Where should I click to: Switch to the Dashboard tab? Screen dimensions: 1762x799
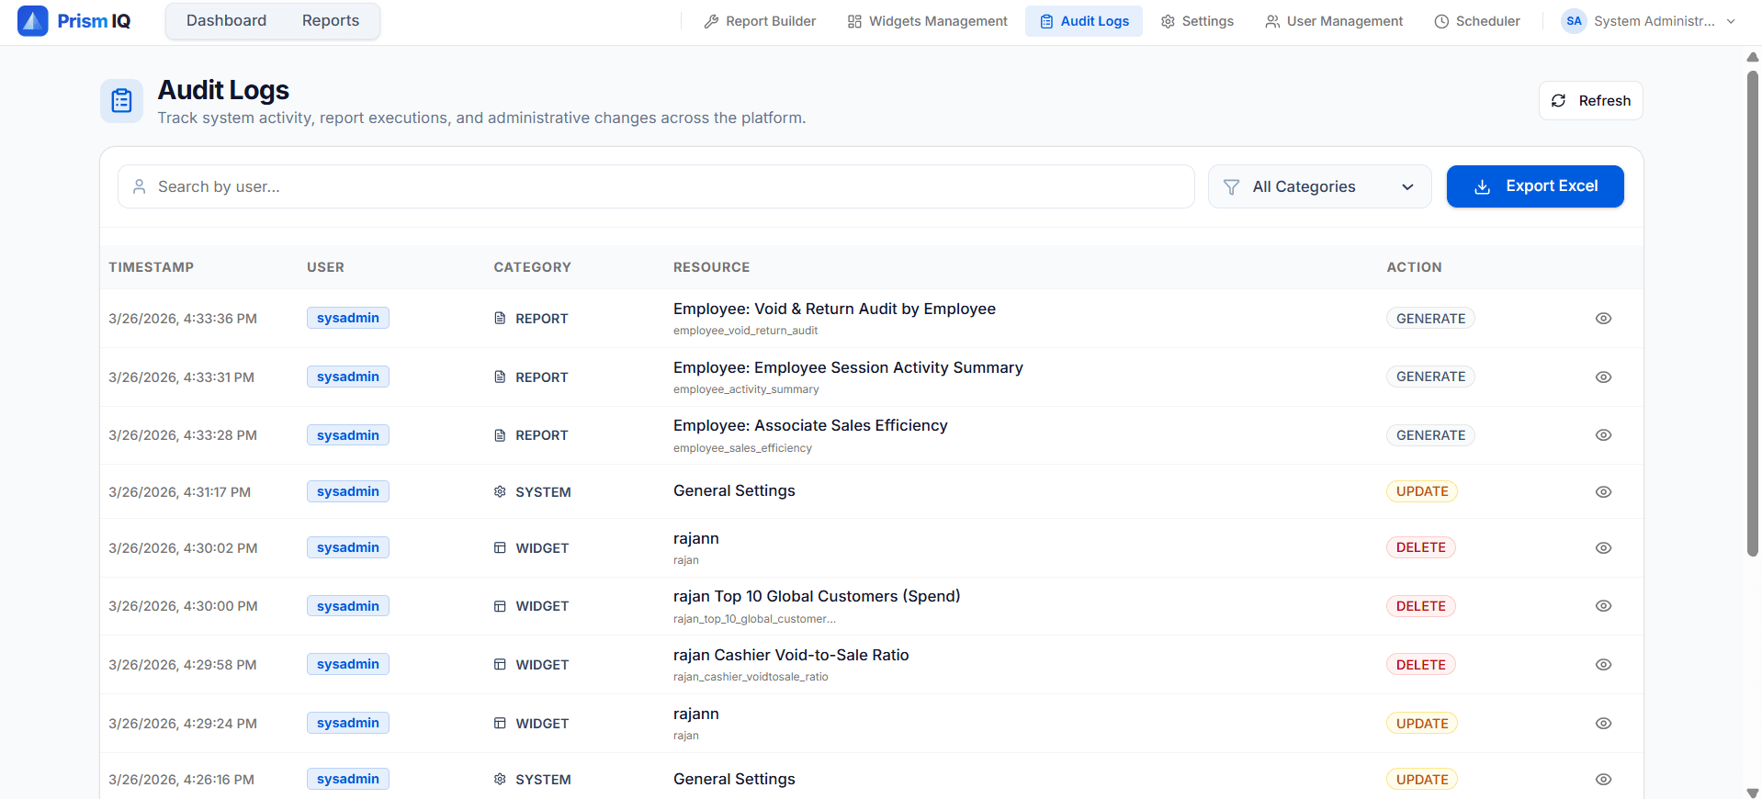tap(226, 21)
